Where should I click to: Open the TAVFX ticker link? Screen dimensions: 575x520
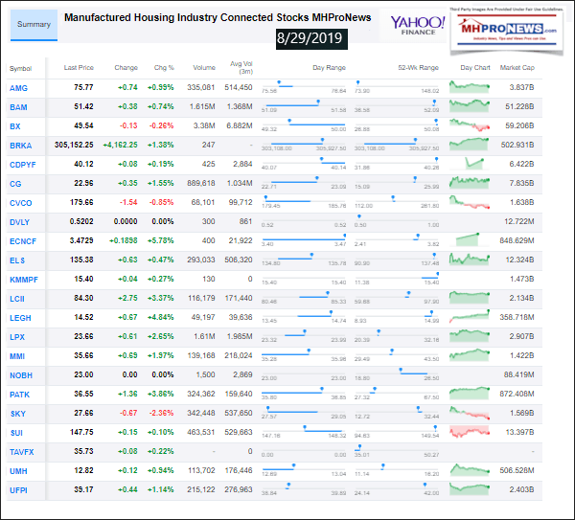click(x=22, y=452)
